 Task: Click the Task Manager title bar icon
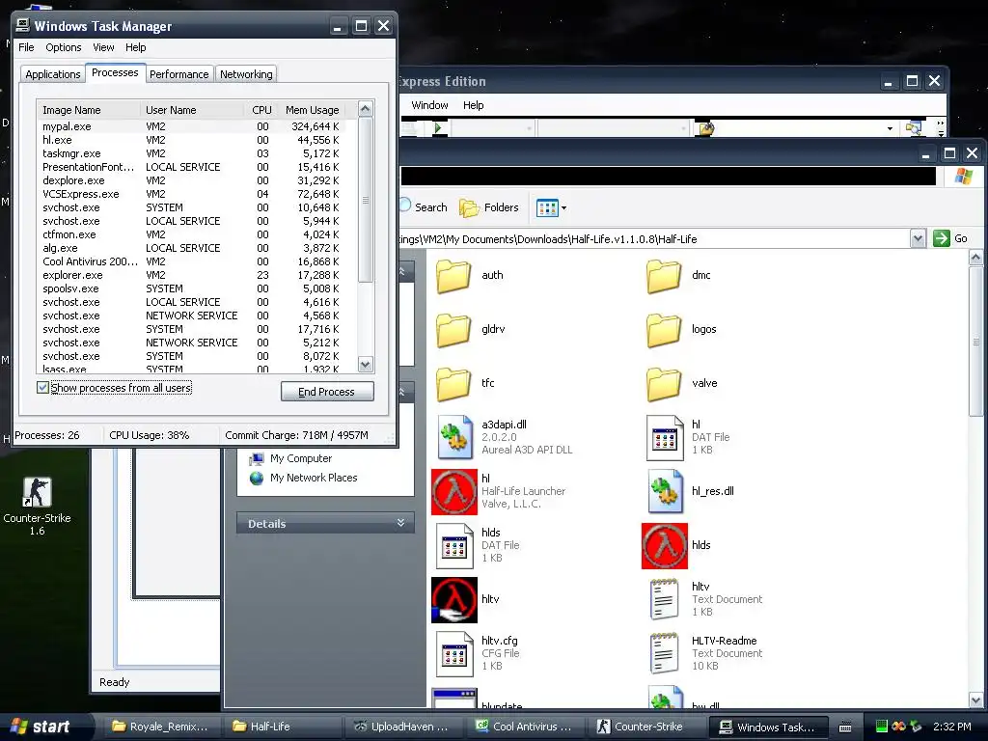[23, 25]
